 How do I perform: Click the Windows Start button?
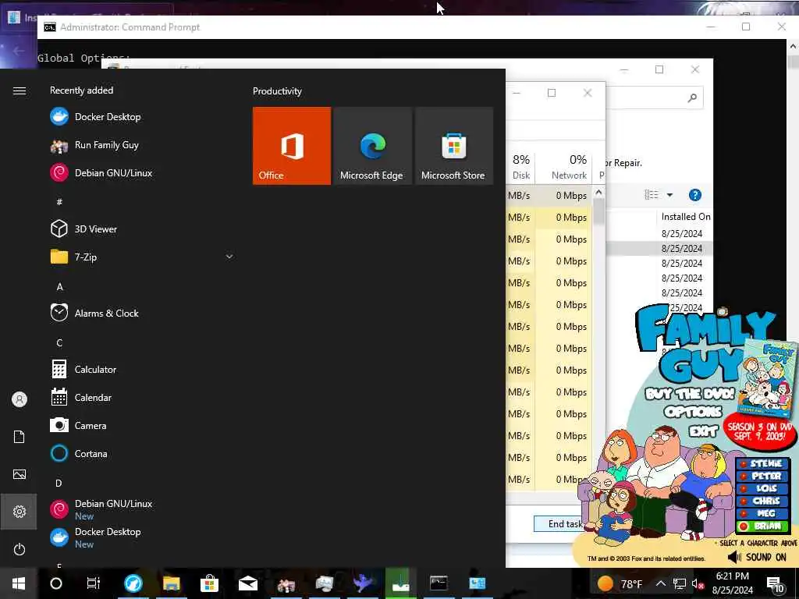(19, 583)
